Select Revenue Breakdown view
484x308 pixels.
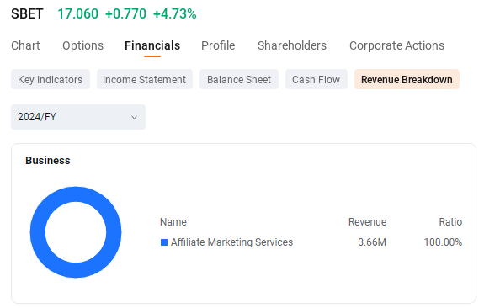407,79
